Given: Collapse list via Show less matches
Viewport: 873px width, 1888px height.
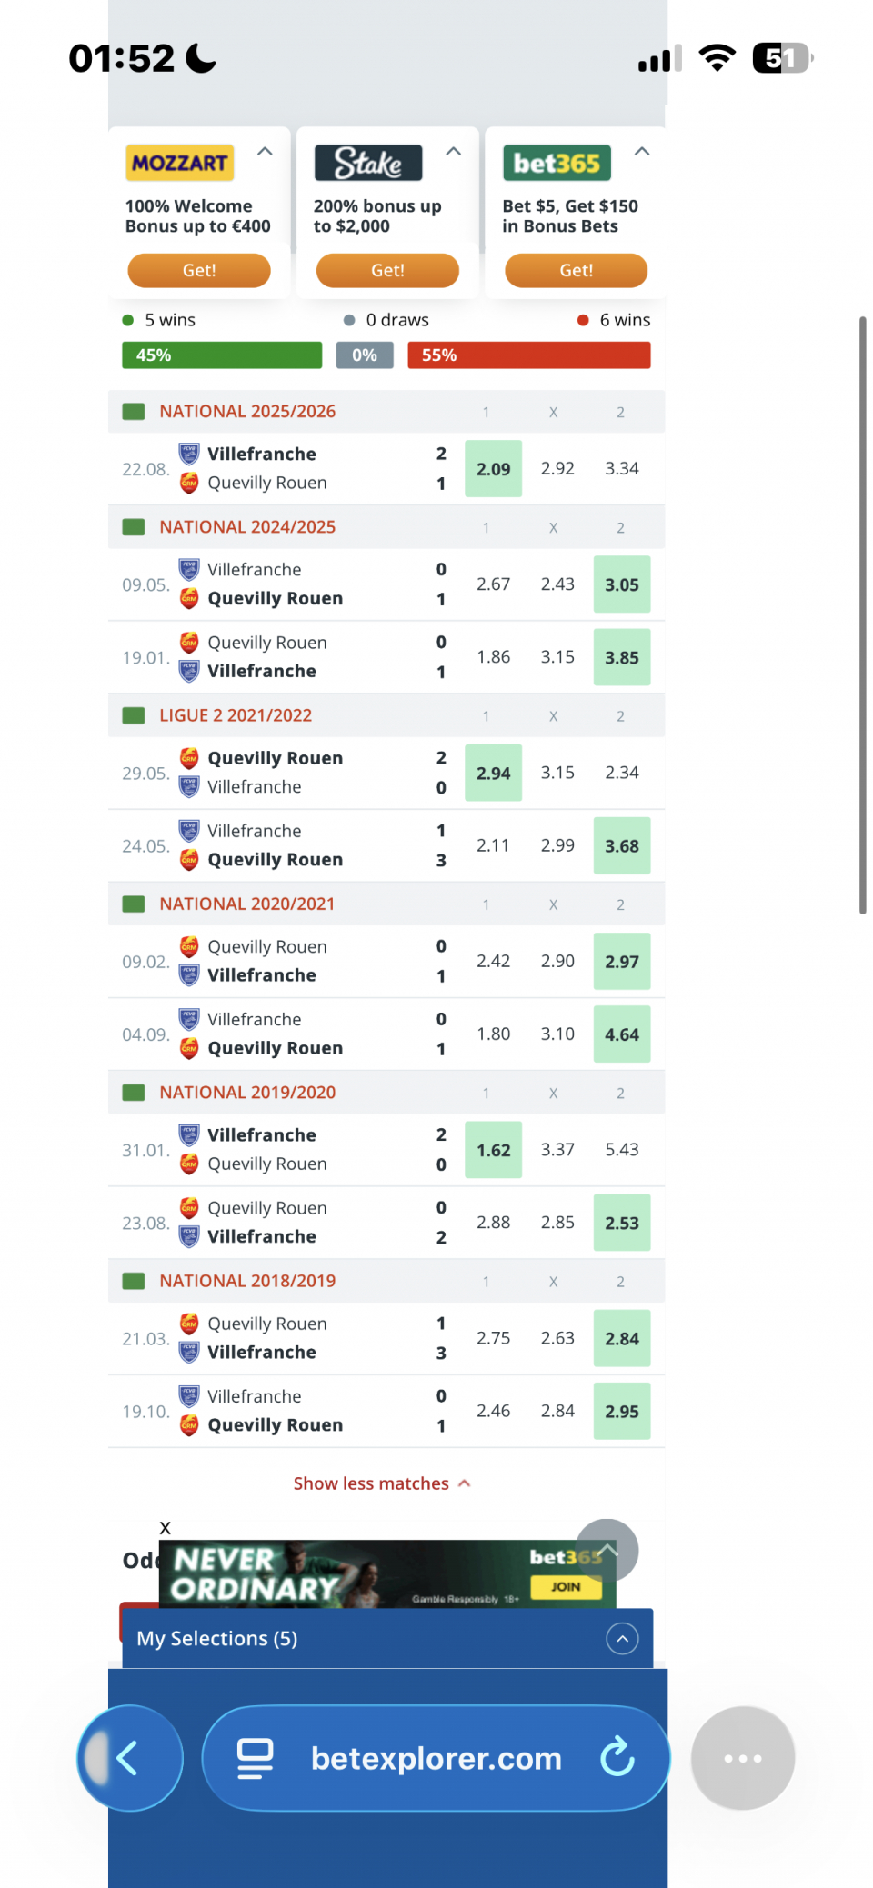Looking at the screenshot, I should 381,1483.
